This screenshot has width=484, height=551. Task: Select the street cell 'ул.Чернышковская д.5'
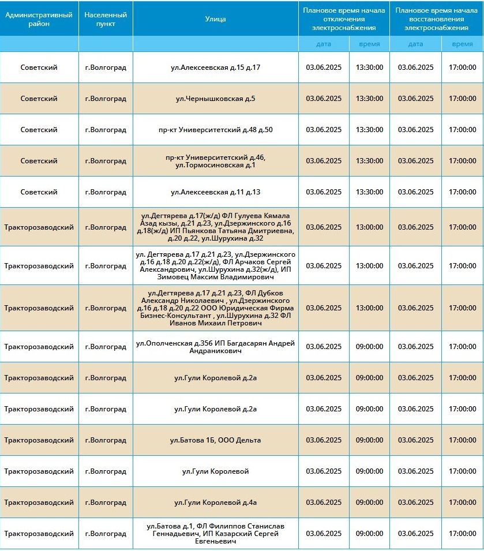215,99
